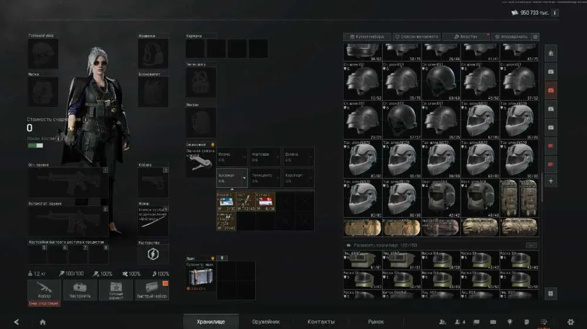This screenshot has width=587, height=329.
Task: Click the bulletproof case item
Action: 201,277
